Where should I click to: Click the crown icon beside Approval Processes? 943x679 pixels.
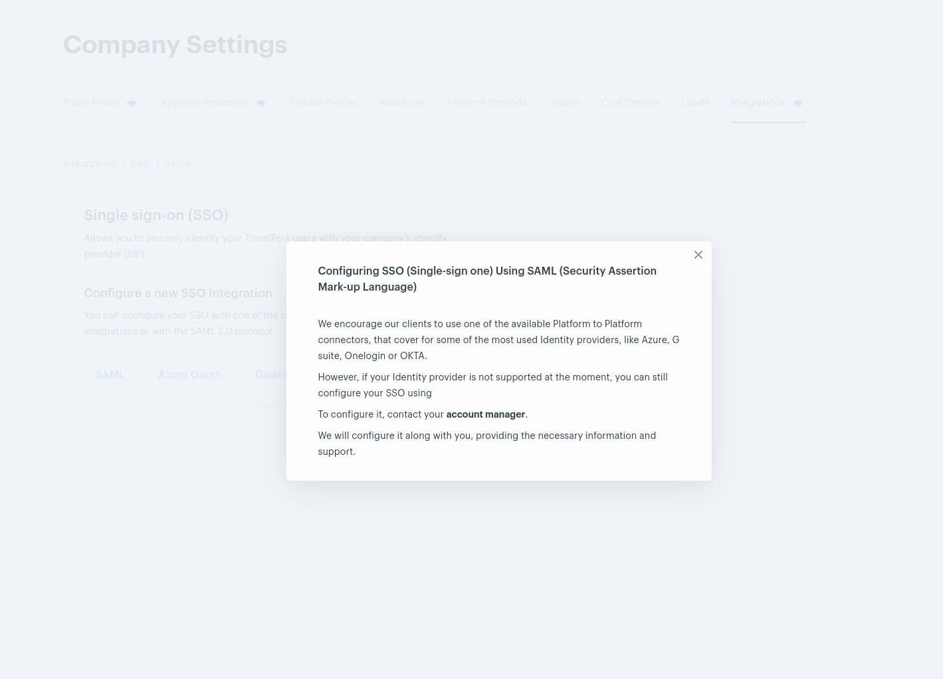(x=261, y=103)
